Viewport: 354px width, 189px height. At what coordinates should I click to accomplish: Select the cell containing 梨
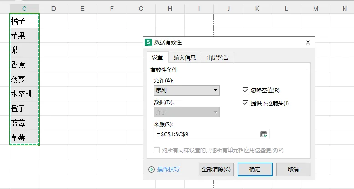25,50
